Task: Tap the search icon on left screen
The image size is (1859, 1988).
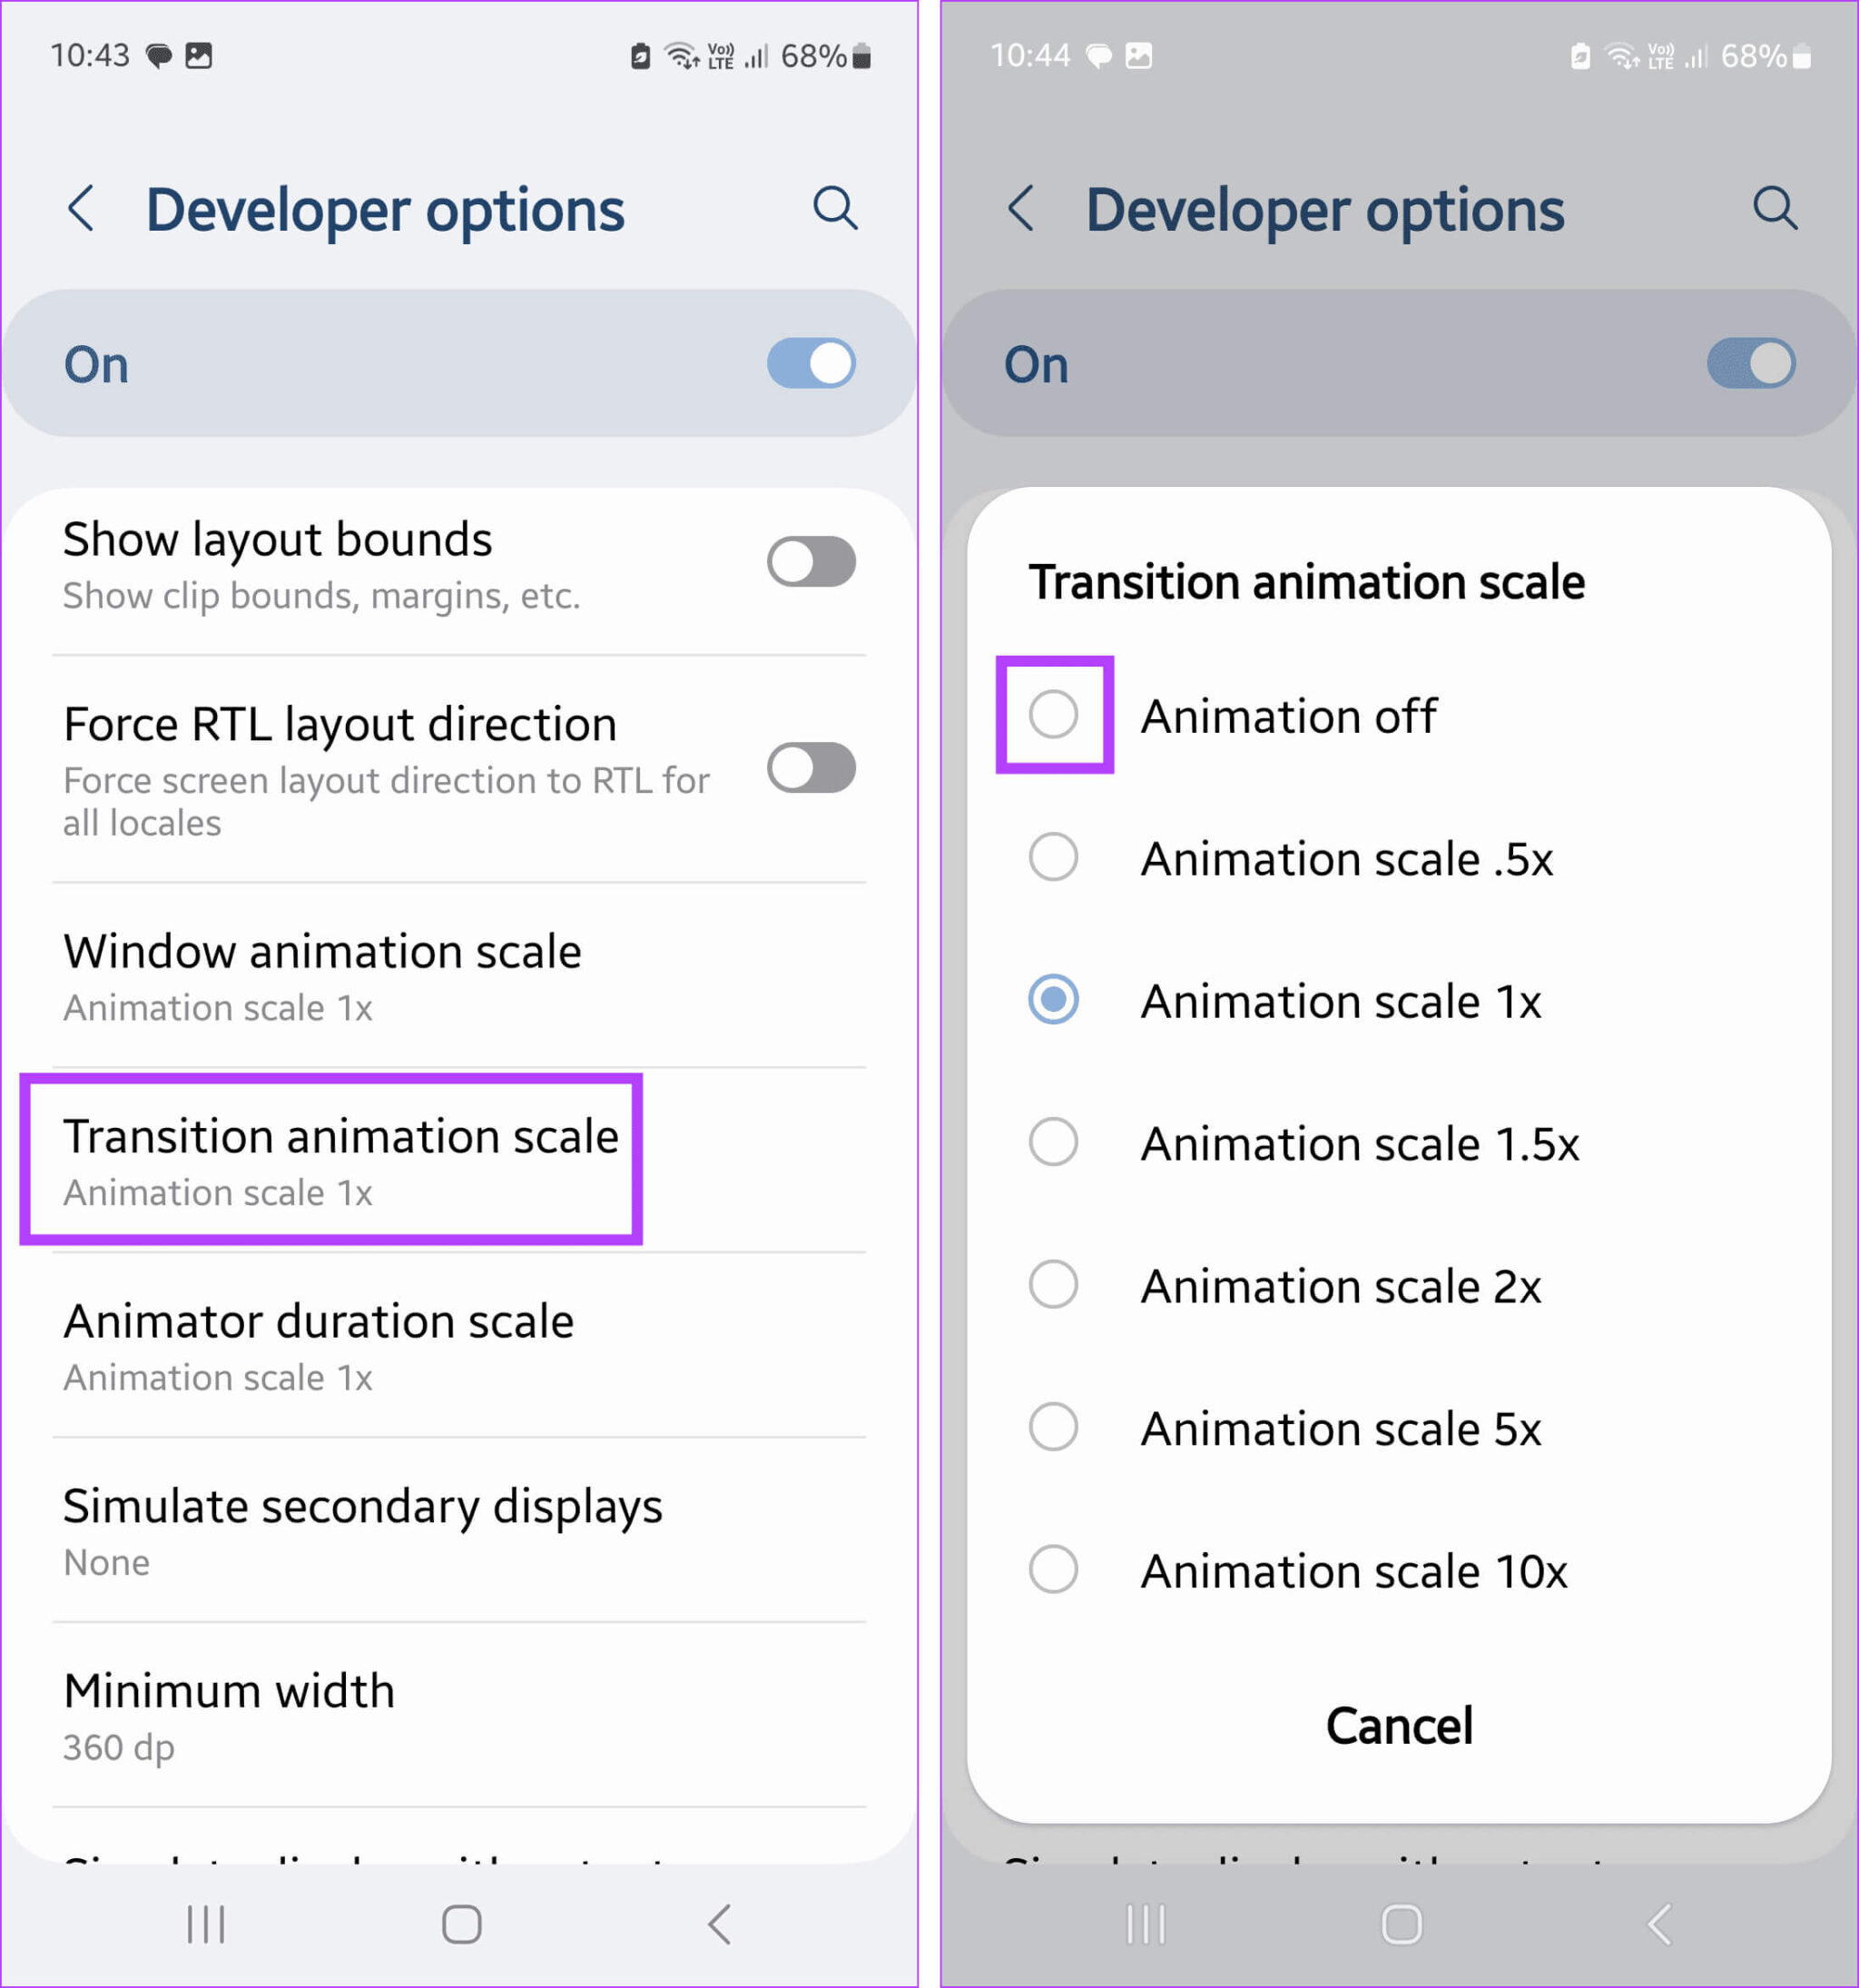Action: (834, 209)
